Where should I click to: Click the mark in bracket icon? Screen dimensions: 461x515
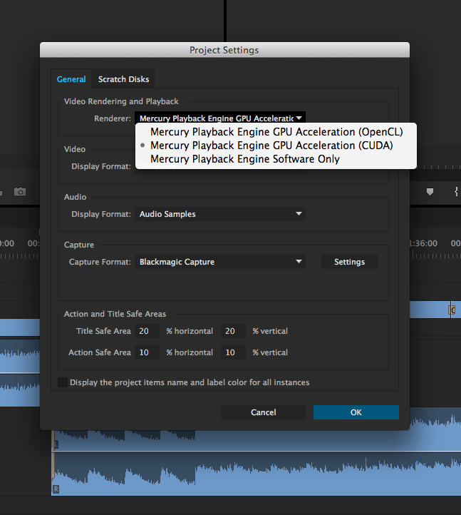456,192
